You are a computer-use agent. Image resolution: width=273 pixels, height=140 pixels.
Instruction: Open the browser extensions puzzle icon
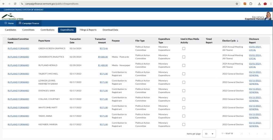click(x=251, y=4)
